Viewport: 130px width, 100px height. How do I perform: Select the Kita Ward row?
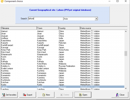tap(62, 52)
